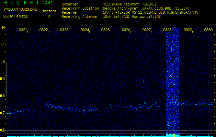Click the 0330 time marker
Viewport: 216px width, 137px height.
[x=208, y=30]
